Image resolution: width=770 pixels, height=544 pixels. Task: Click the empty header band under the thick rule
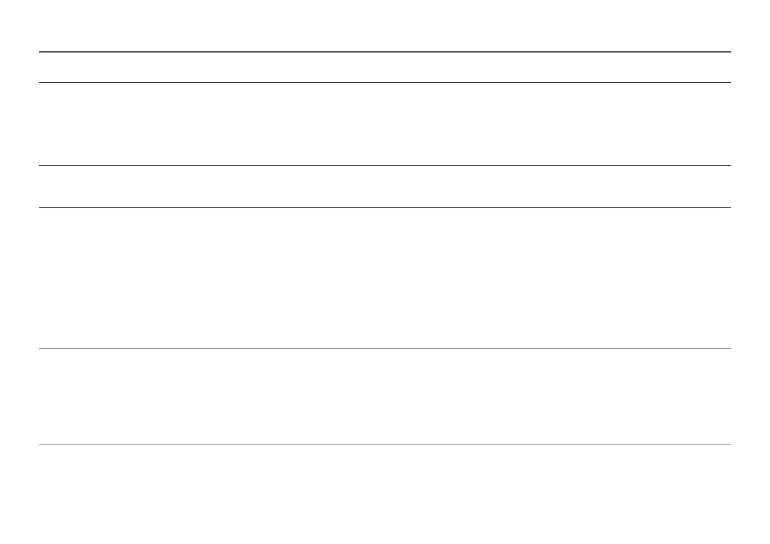tap(385, 67)
